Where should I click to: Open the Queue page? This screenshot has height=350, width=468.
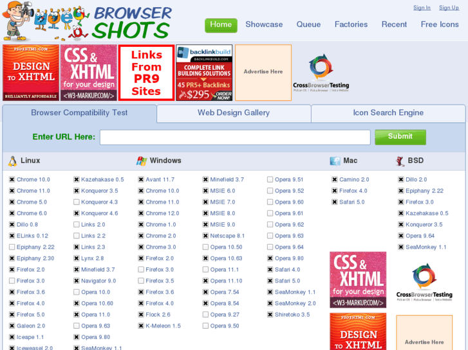point(308,24)
